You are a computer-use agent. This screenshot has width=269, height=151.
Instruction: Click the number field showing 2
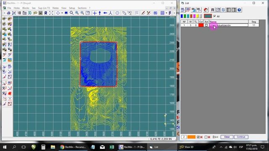tap(184, 137)
